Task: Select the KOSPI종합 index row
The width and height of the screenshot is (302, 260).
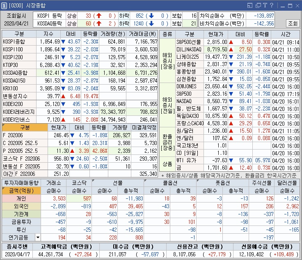Action: point(80,41)
